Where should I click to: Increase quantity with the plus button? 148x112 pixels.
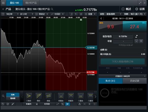(141, 41)
